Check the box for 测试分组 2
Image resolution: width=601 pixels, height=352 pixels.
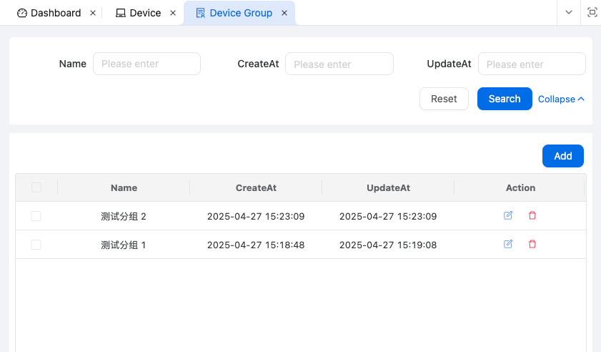tap(36, 216)
